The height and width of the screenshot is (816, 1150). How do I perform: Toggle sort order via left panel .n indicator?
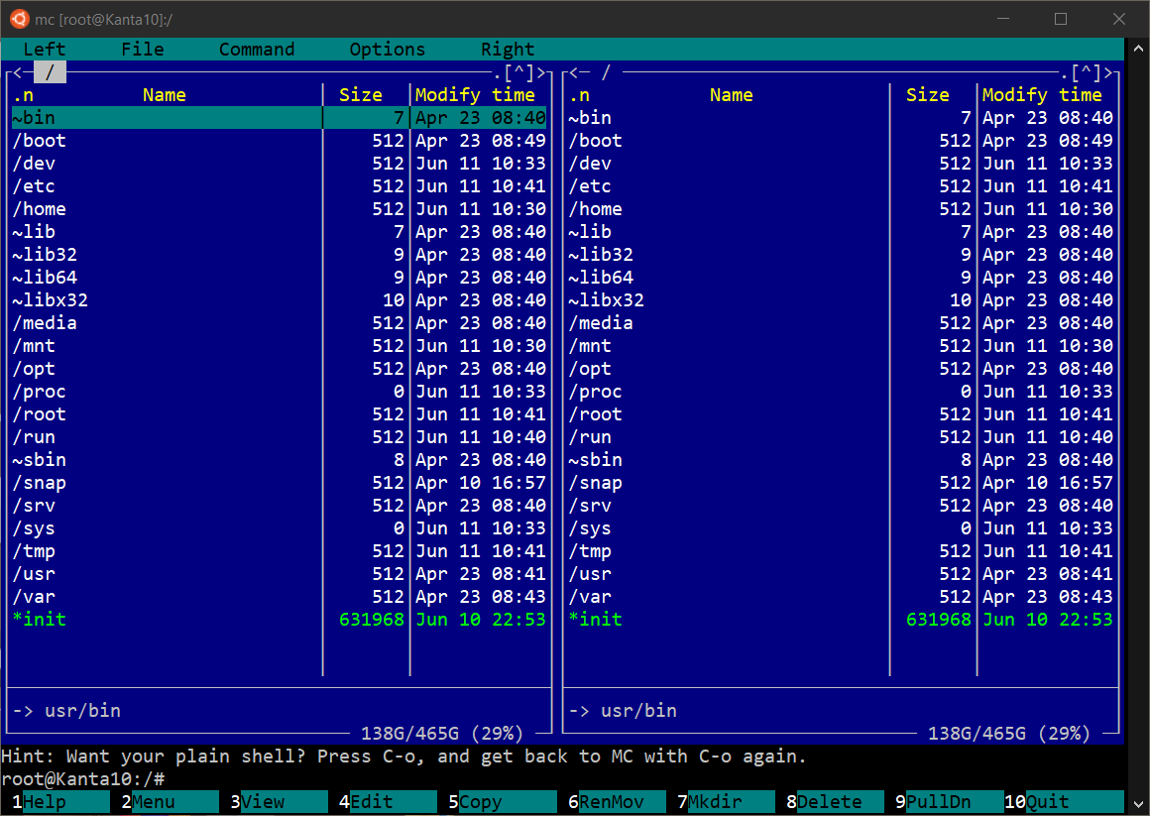(23, 95)
